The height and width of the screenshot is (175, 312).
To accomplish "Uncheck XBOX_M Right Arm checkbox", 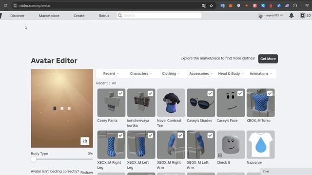I will click(x=180, y=135).
